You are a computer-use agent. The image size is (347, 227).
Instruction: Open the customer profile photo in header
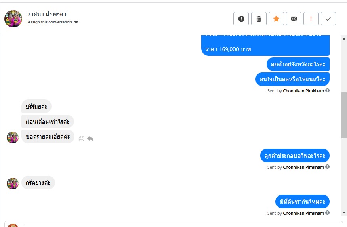coord(13,19)
